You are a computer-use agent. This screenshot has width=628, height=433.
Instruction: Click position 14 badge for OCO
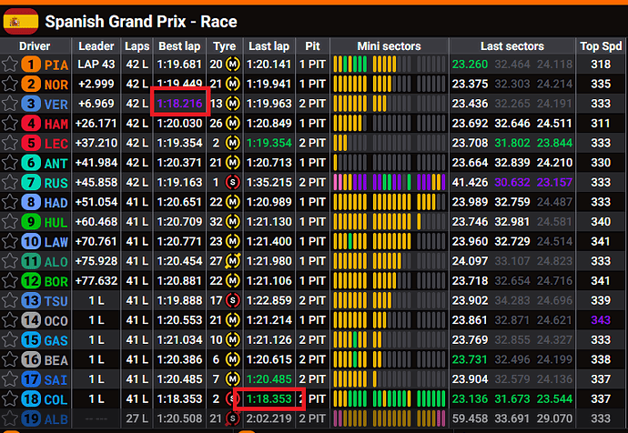(x=31, y=320)
